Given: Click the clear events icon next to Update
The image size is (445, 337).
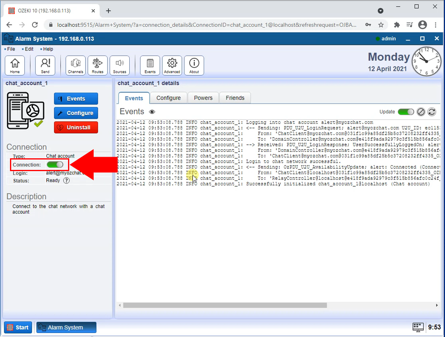Looking at the screenshot, I should 421,112.
